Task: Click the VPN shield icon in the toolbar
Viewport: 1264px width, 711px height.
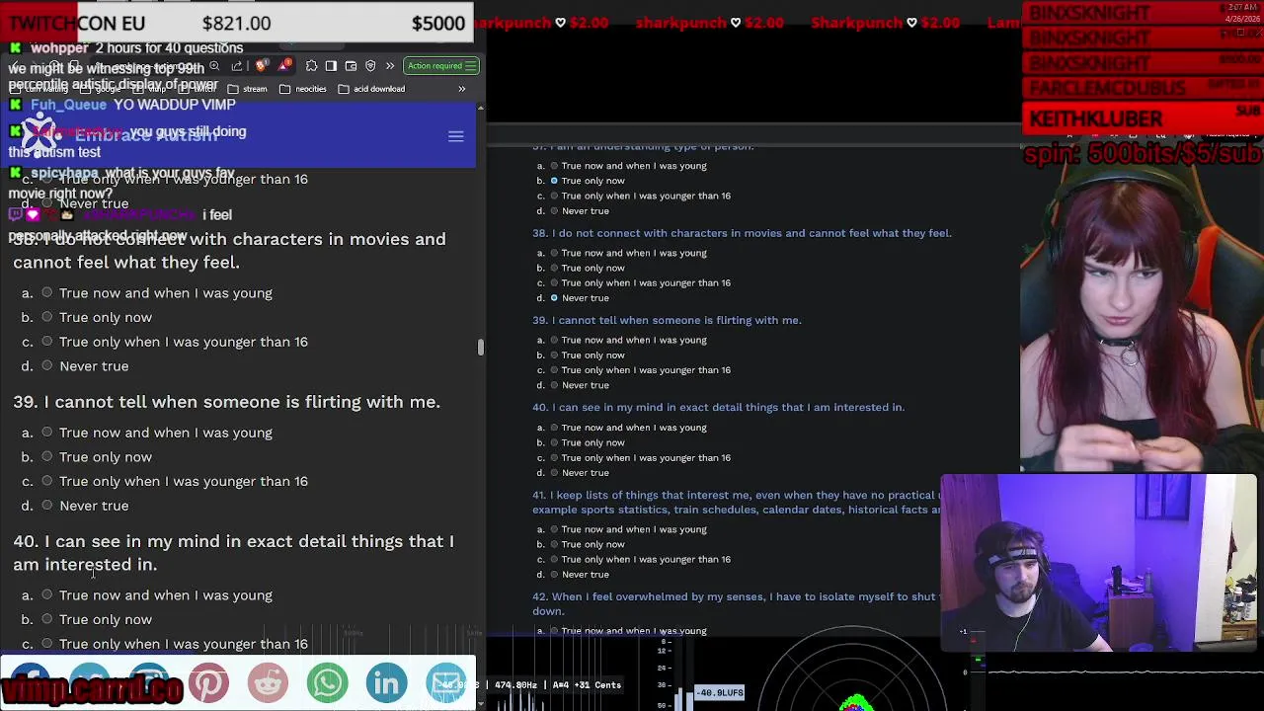Action: click(370, 66)
